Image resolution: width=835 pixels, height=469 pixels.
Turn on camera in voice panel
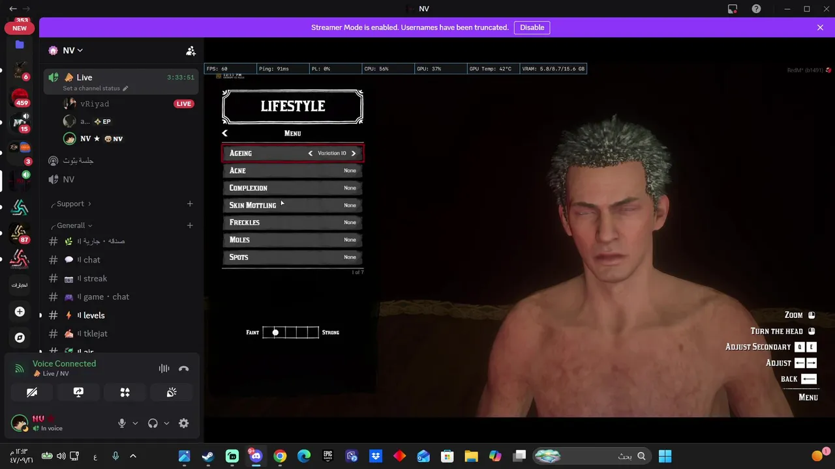[x=32, y=392]
